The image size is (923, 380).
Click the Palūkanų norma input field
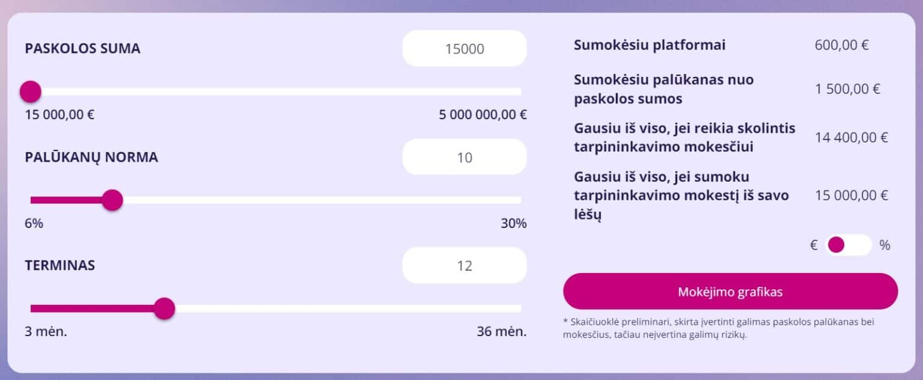tap(465, 158)
